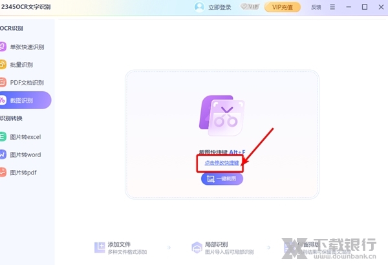
Task: Minimize the 2345OCR window
Action: pyautogui.click(x=349, y=7)
